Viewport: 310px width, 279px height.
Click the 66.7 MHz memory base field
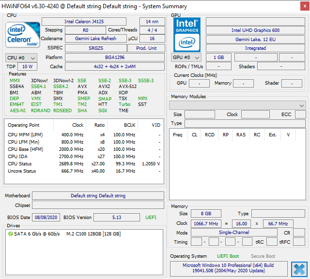(278, 224)
